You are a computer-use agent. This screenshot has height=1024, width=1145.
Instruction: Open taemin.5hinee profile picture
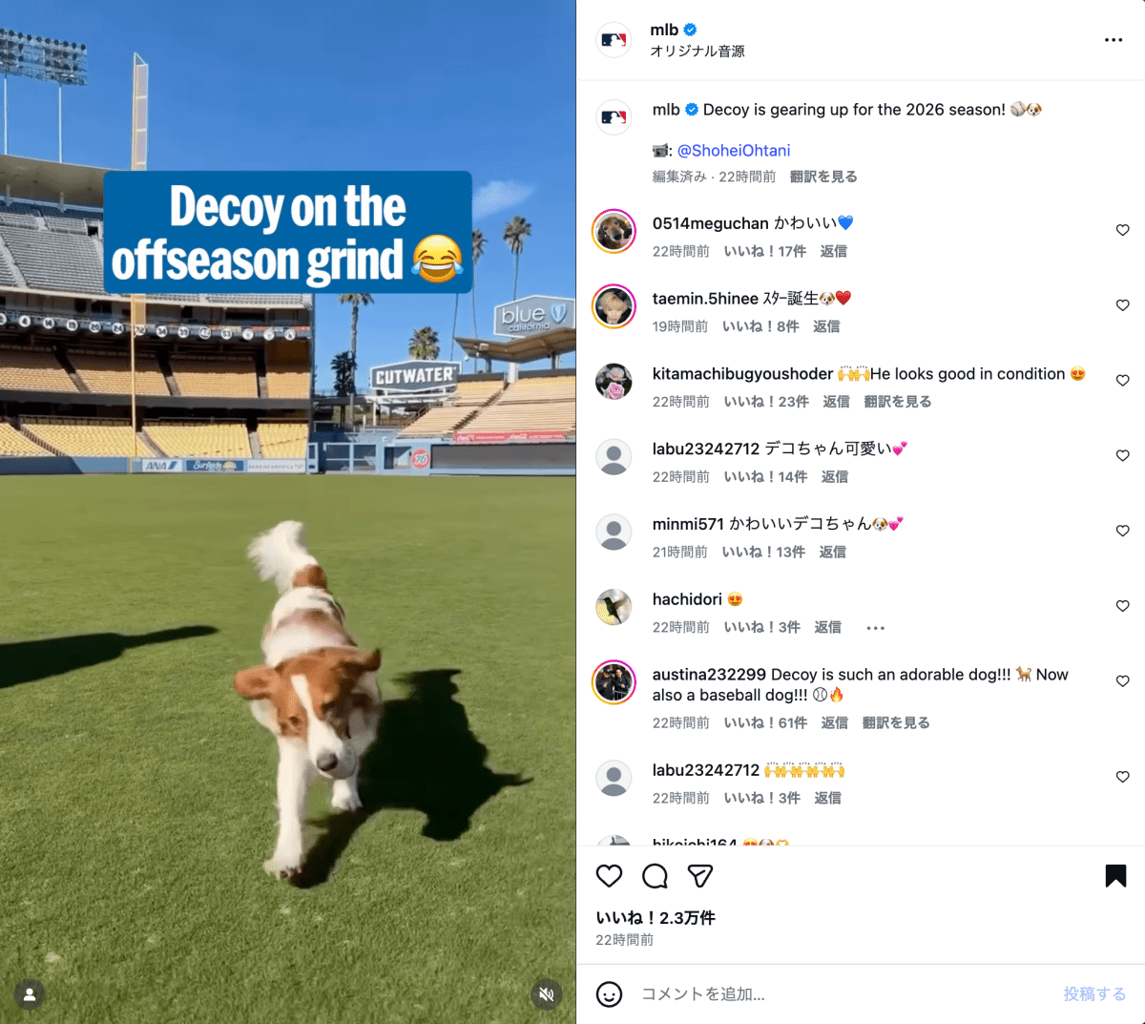[x=614, y=306]
